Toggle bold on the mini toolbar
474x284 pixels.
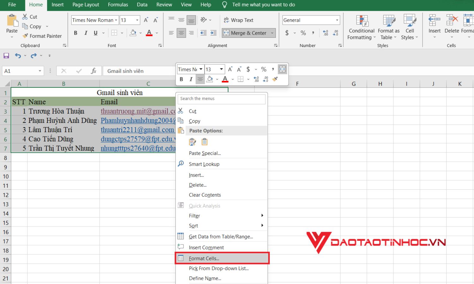click(181, 79)
